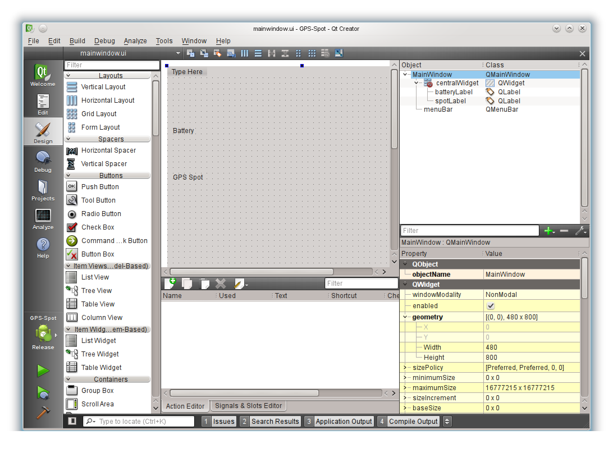Apply form layout from toolbar
613x453 pixels.
pos(298,53)
